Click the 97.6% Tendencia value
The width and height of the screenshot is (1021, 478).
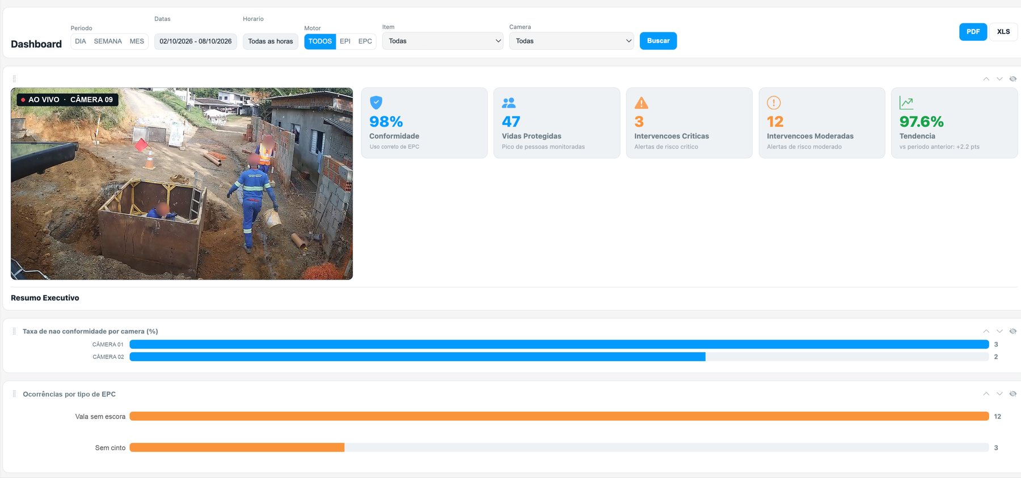pyautogui.click(x=921, y=121)
